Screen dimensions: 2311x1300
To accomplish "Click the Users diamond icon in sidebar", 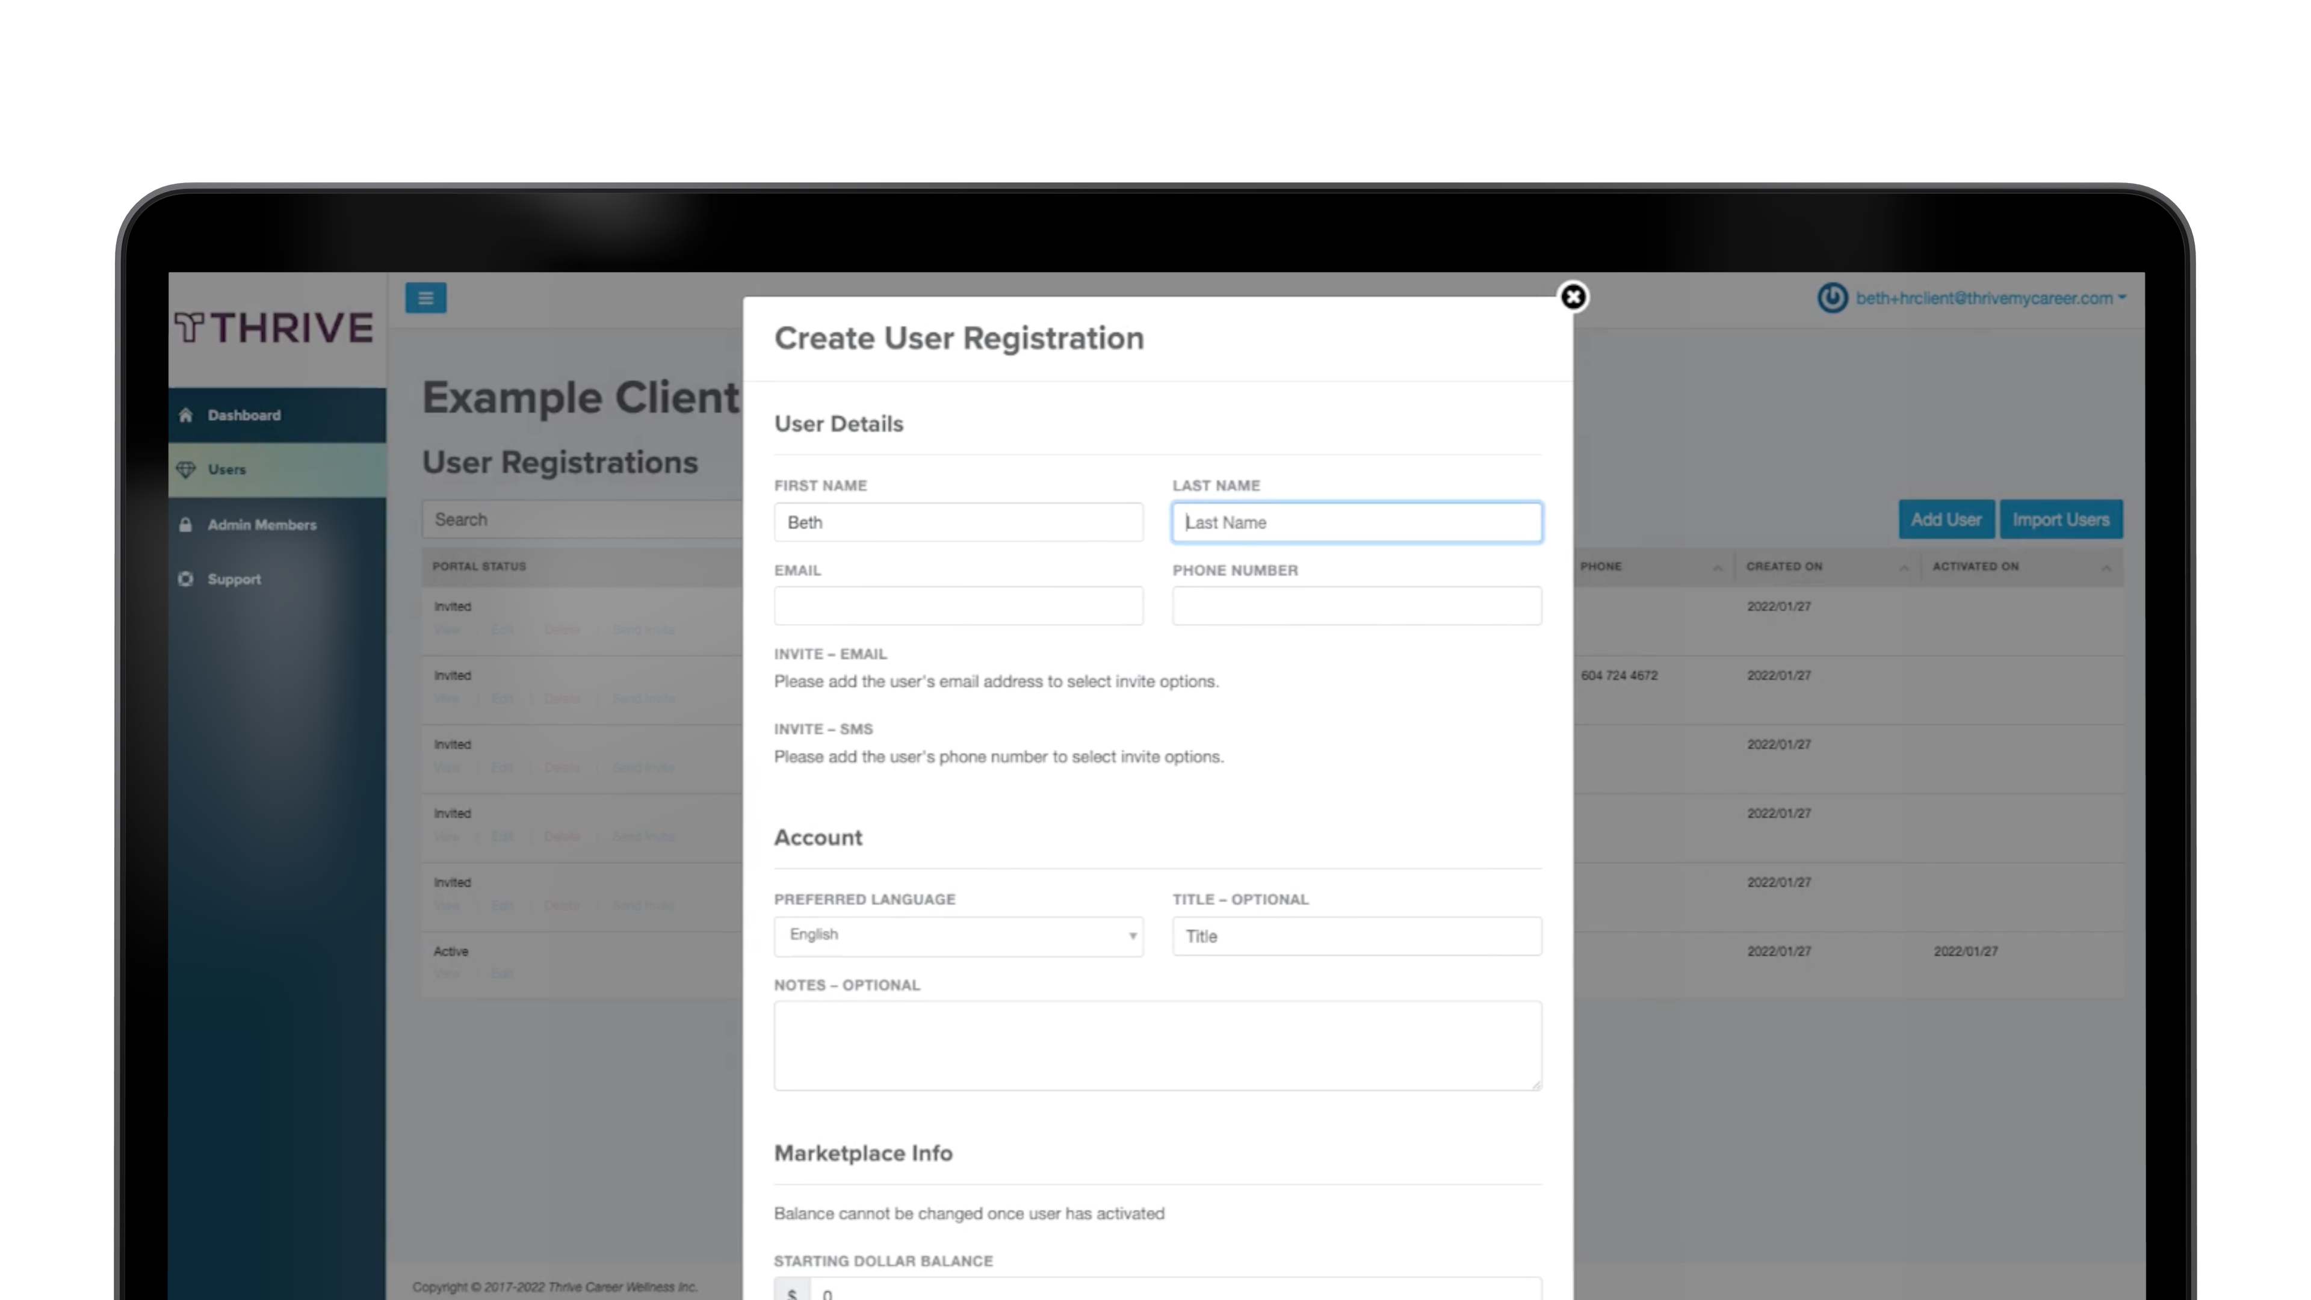I will [186, 468].
